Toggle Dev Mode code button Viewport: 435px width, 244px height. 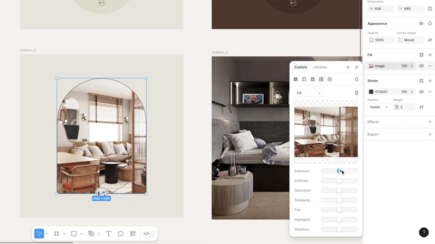click(x=147, y=234)
